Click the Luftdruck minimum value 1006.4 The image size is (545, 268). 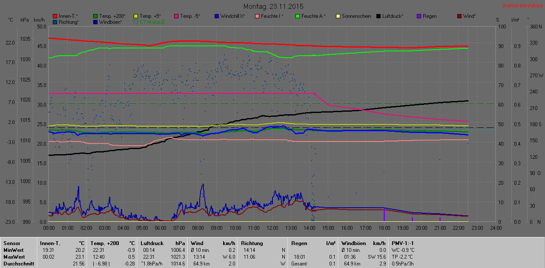[178, 250]
